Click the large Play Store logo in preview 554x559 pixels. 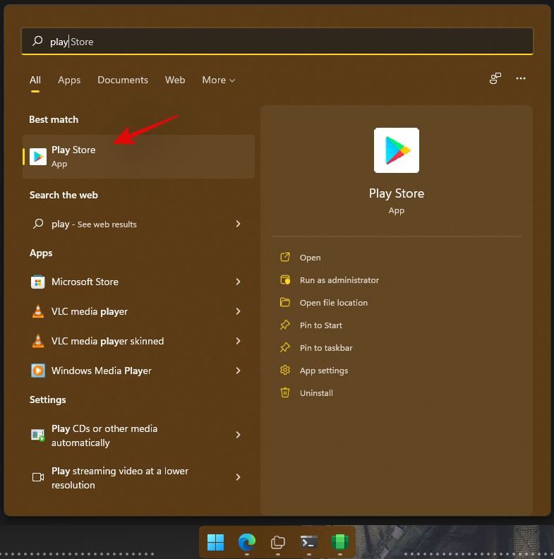coord(396,150)
